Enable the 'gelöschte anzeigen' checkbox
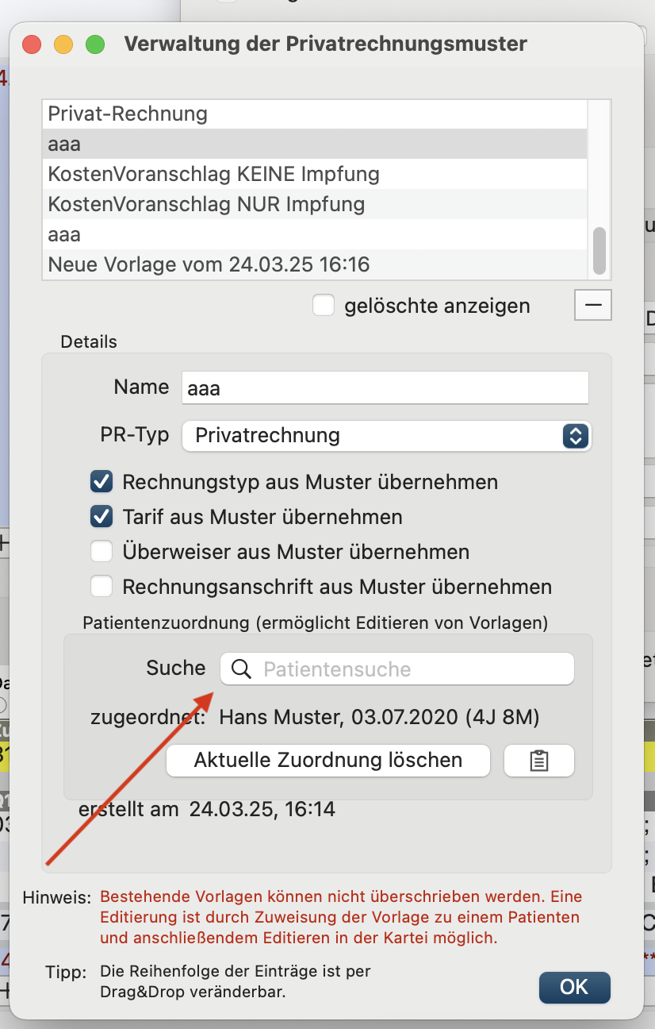The width and height of the screenshot is (655, 1029). [x=324, y=306]
